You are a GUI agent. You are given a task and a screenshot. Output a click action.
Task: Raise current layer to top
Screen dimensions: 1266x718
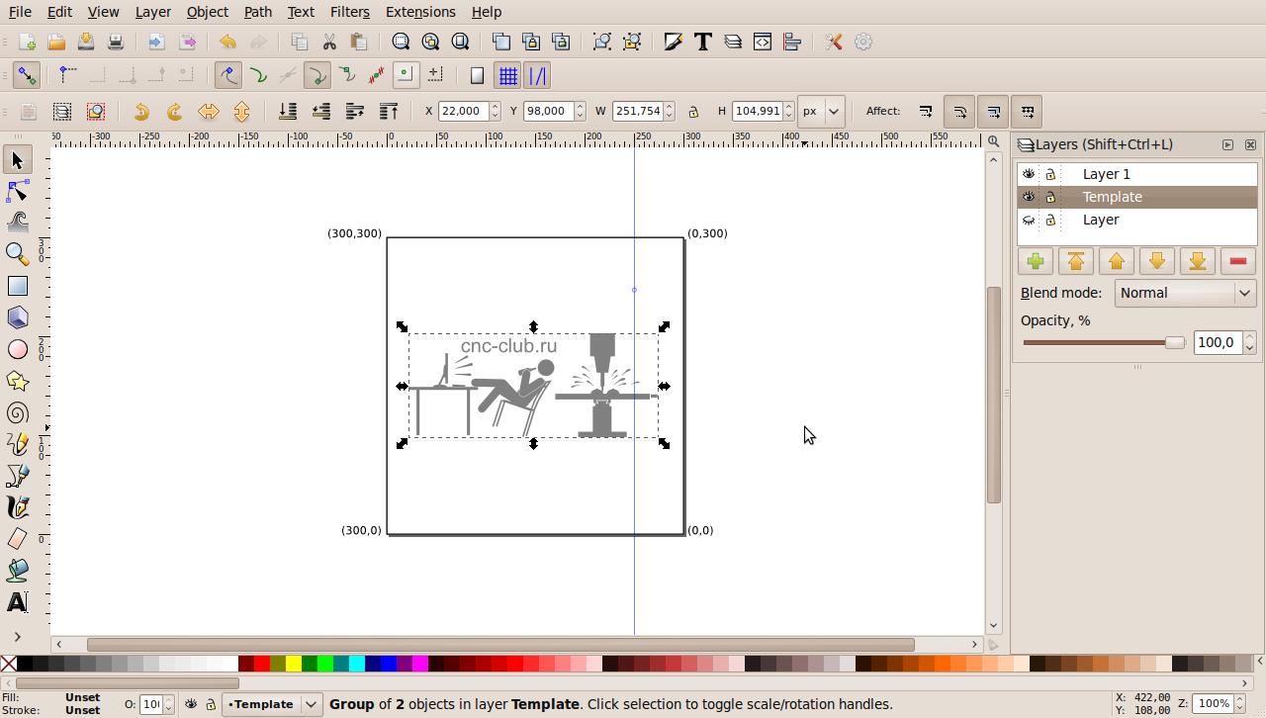point(1076,261)
